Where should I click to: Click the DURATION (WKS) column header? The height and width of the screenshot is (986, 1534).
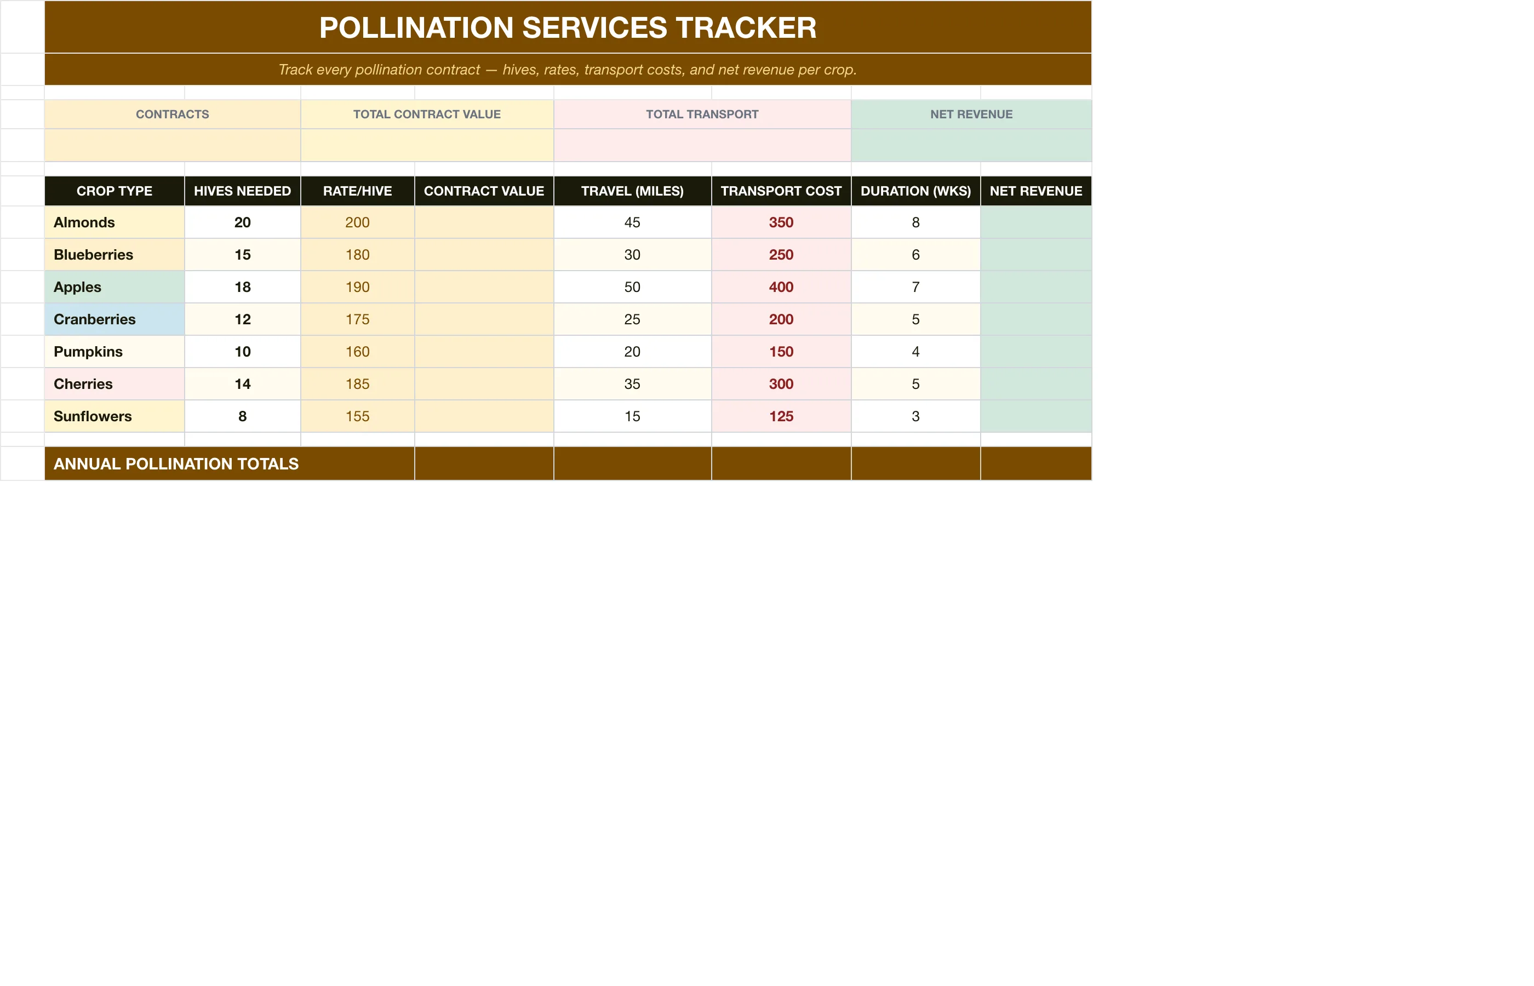coord(915,191)
